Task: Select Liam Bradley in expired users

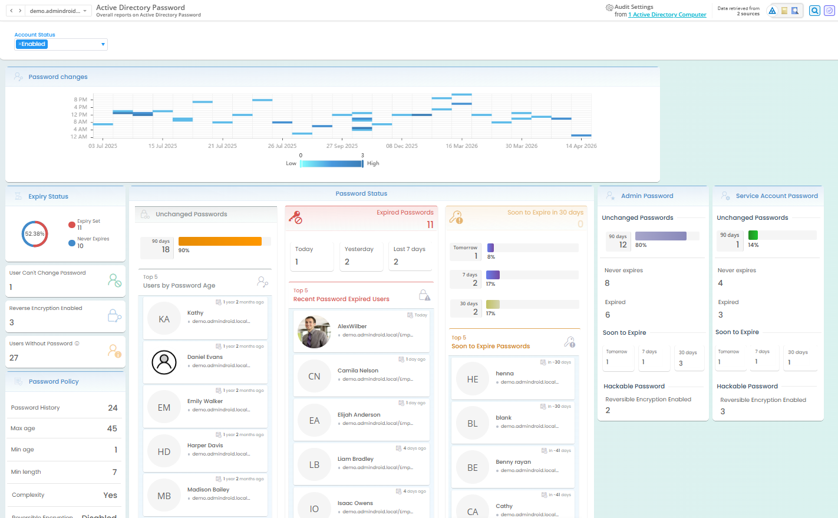Action: (x=361, y=464)
